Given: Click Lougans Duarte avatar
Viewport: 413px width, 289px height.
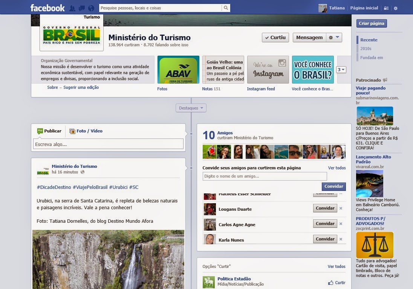Looking at the screenshot, I should [x=210, y=209].
